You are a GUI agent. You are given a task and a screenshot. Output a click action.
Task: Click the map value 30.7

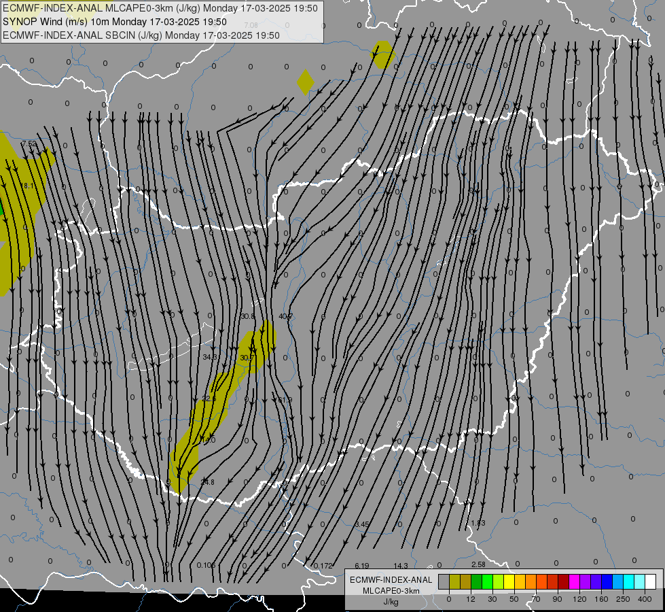(247, 358)
